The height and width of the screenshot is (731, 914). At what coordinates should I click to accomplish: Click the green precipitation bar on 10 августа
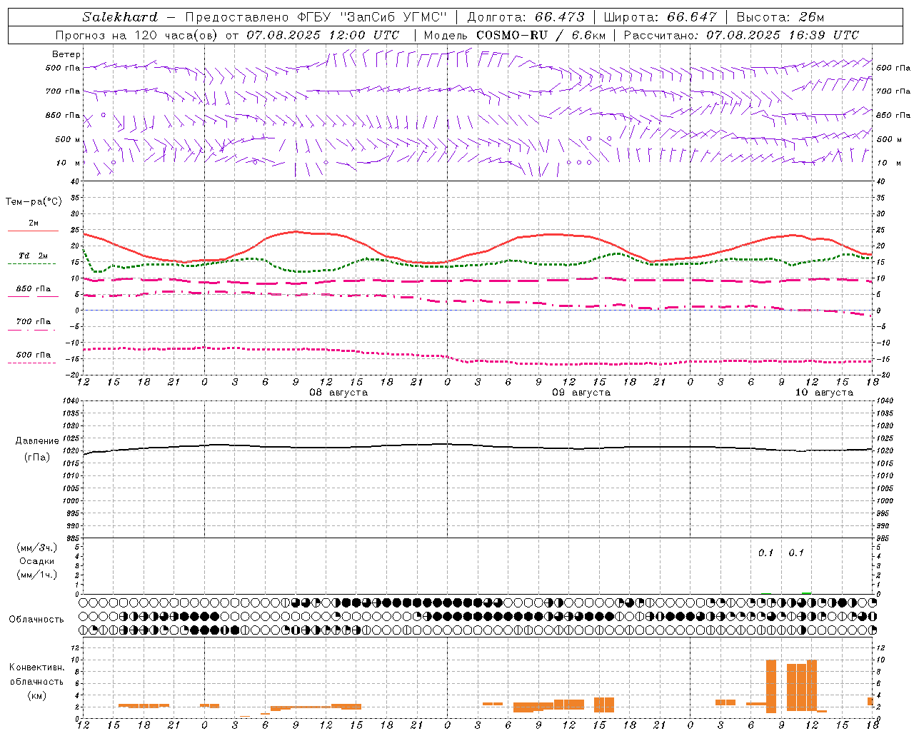point(806,593)
